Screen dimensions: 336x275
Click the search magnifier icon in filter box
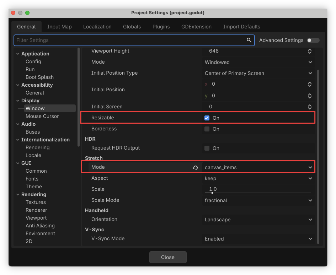249,40
